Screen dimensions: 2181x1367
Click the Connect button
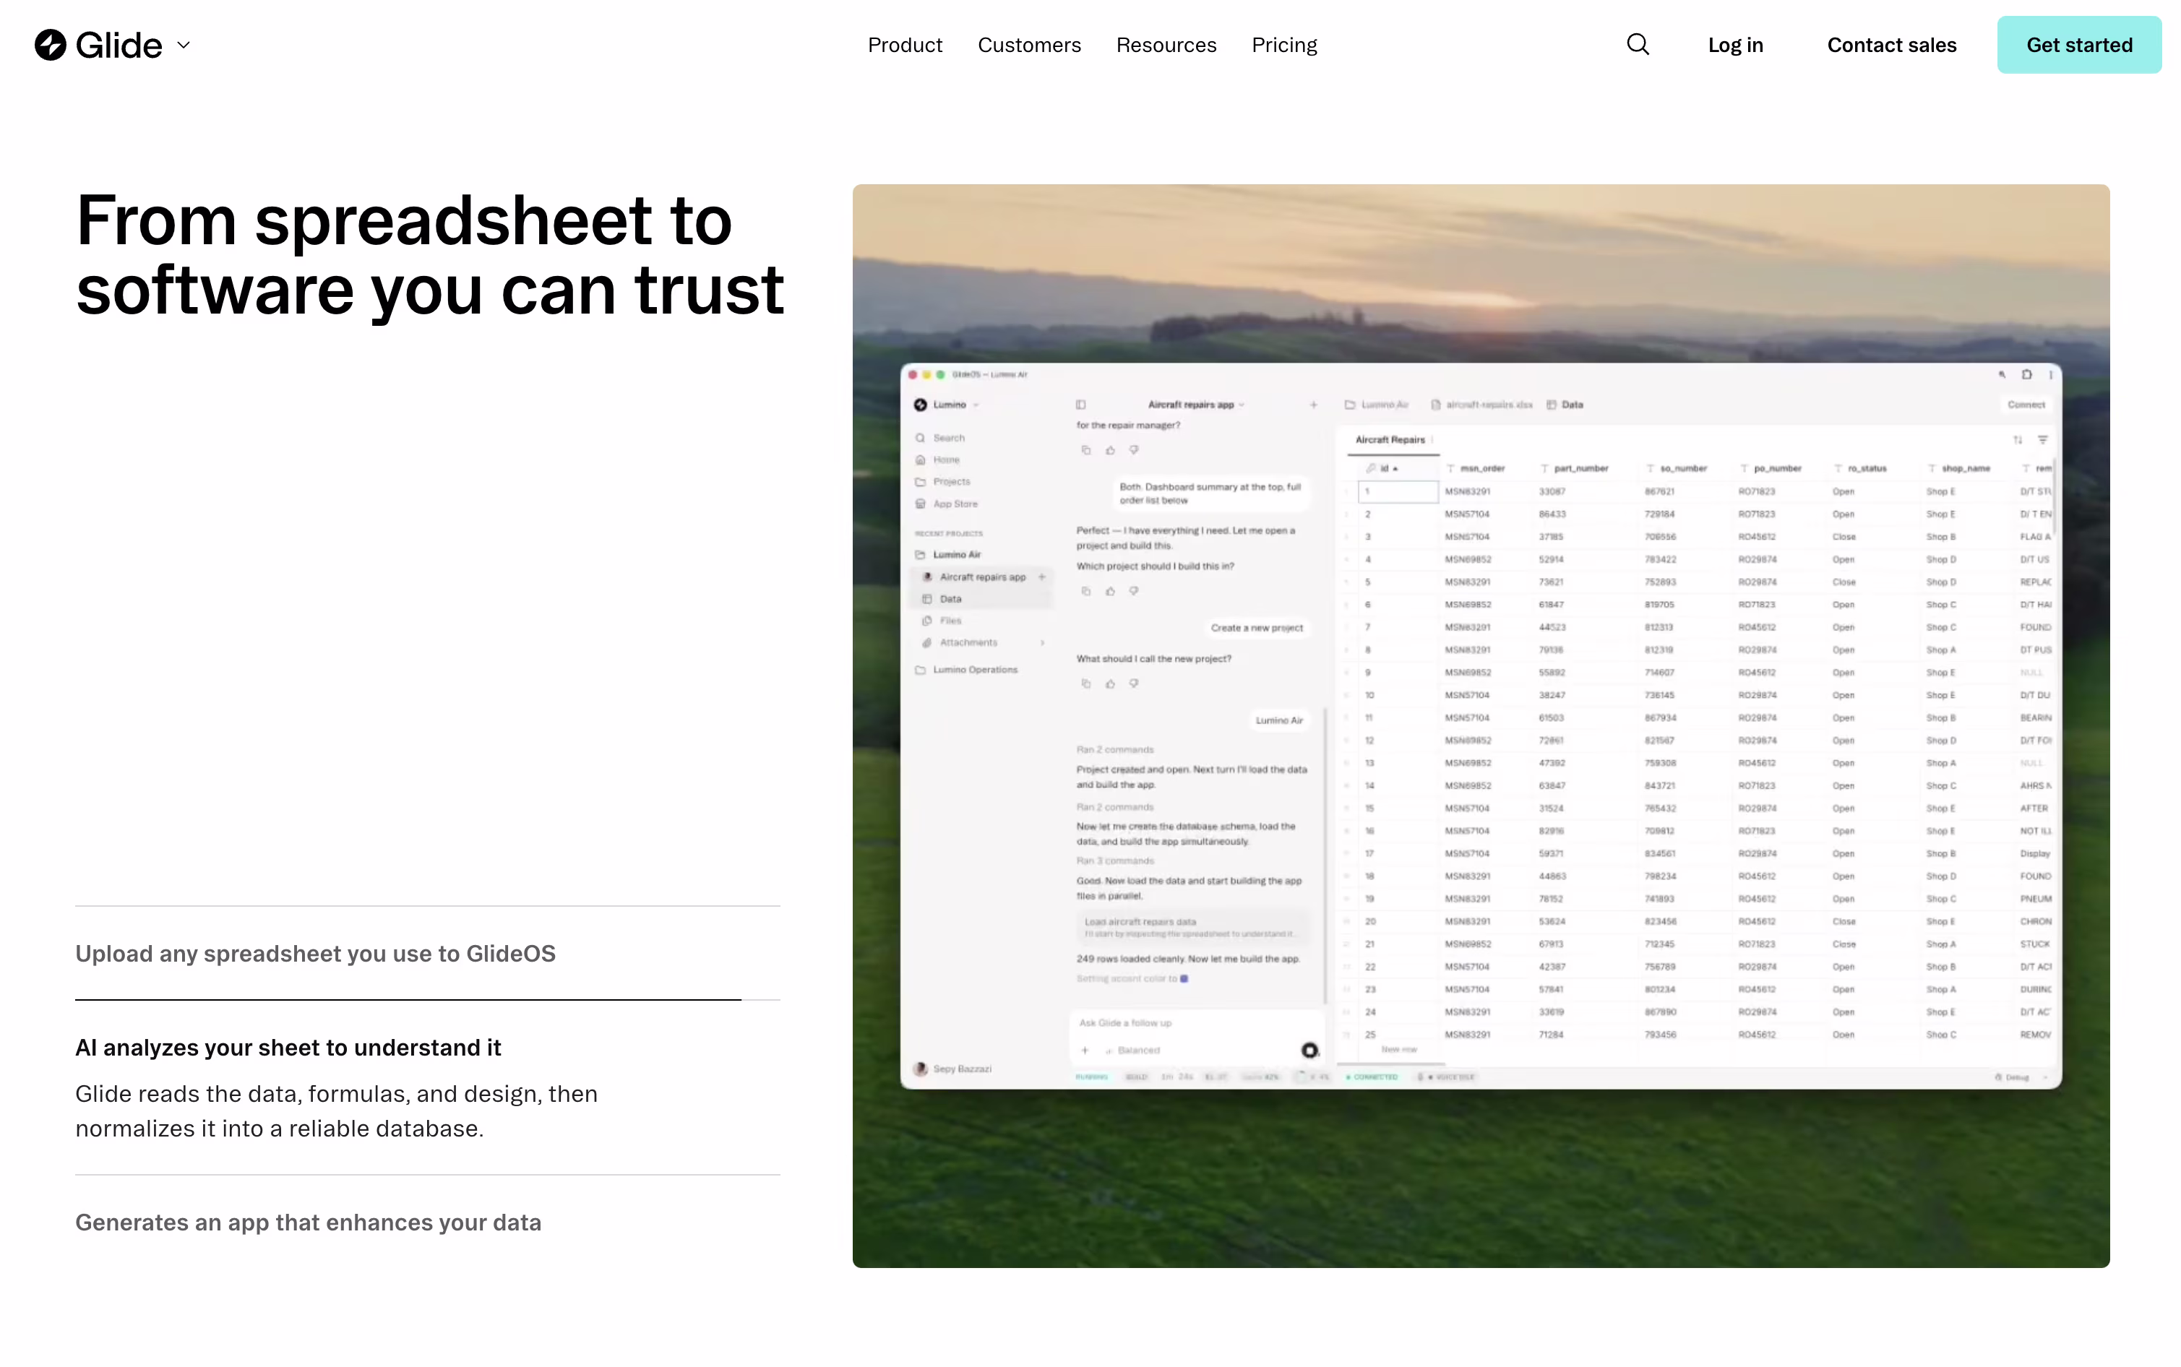point(2026,405)
